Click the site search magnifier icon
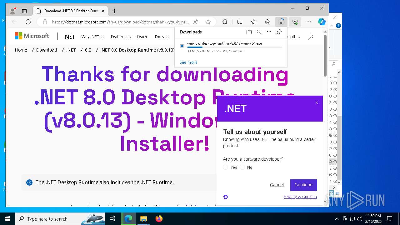Screen dimensions: 400x225 311,37
